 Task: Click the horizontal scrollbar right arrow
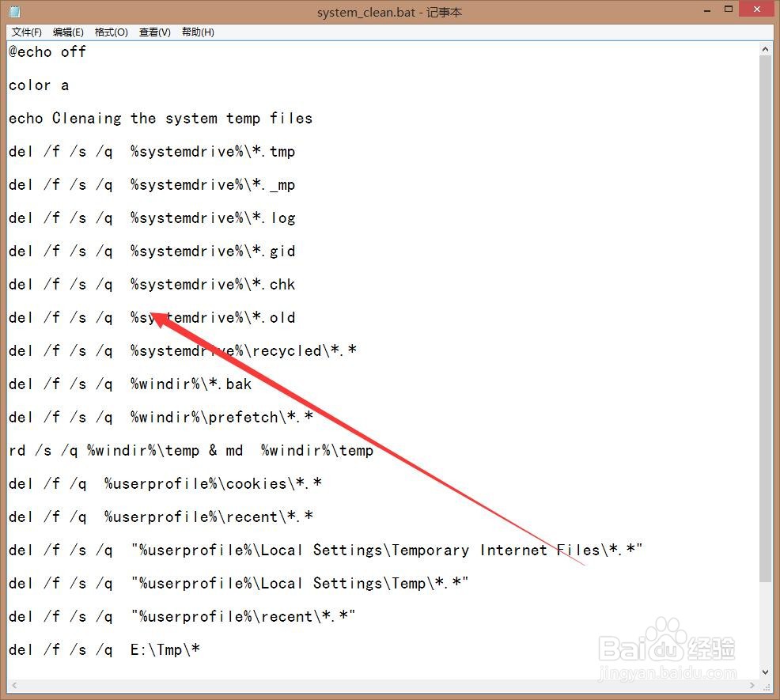(x=752, y=686)
